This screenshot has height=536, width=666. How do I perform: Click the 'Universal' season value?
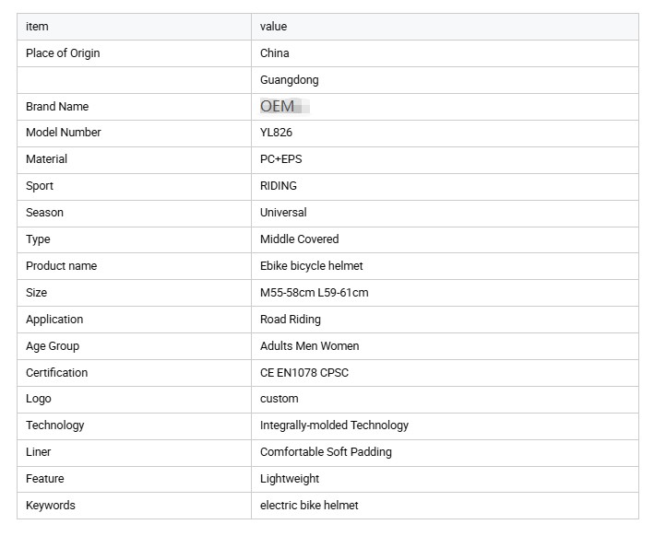[x=283, y=213]
